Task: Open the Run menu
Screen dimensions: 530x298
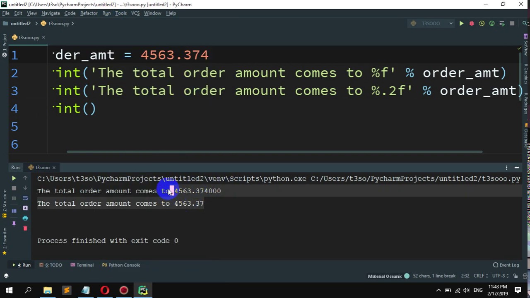Action: click(106, 13)
